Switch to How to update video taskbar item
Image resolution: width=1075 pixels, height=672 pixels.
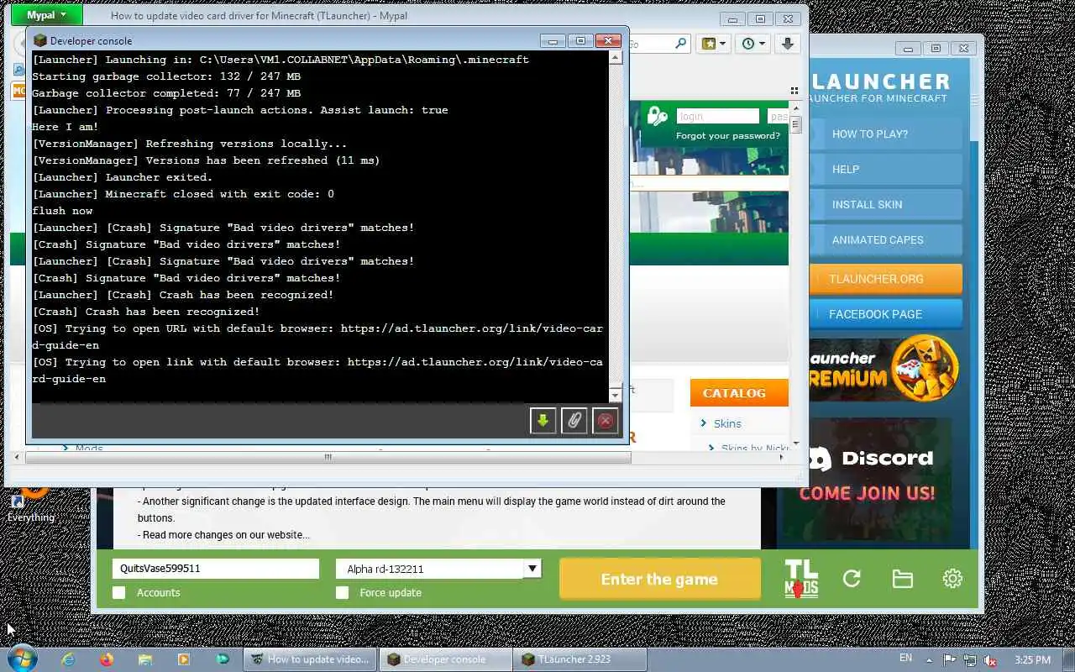click(x=310, y=659)
